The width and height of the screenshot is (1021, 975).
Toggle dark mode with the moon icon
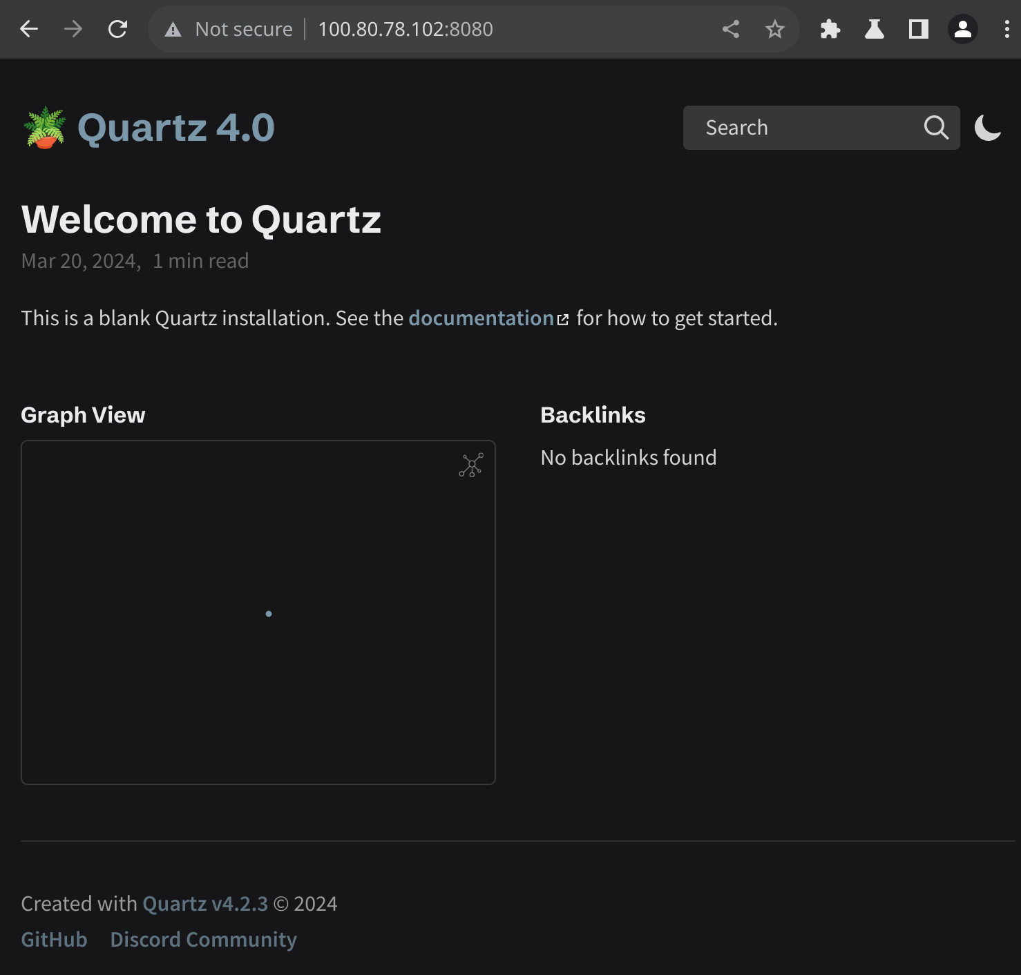click(988, 128)
